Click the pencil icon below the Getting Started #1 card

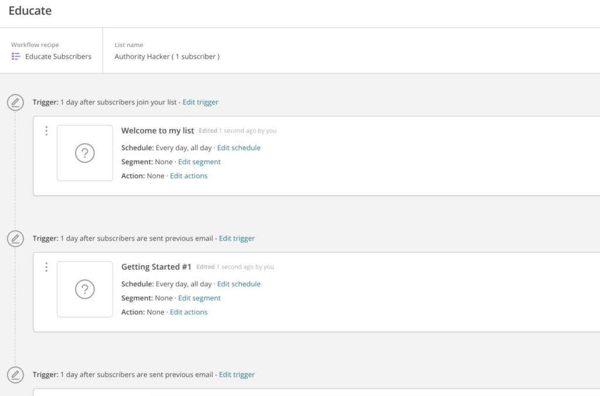pyautogui.click(x=15, y=375)
